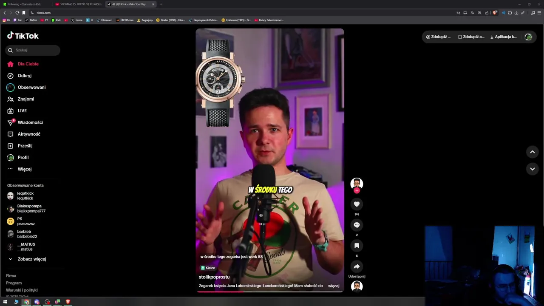Screen dimensions: 544x306
Task: Open profile avatar in top right
Action: (528, 37)
